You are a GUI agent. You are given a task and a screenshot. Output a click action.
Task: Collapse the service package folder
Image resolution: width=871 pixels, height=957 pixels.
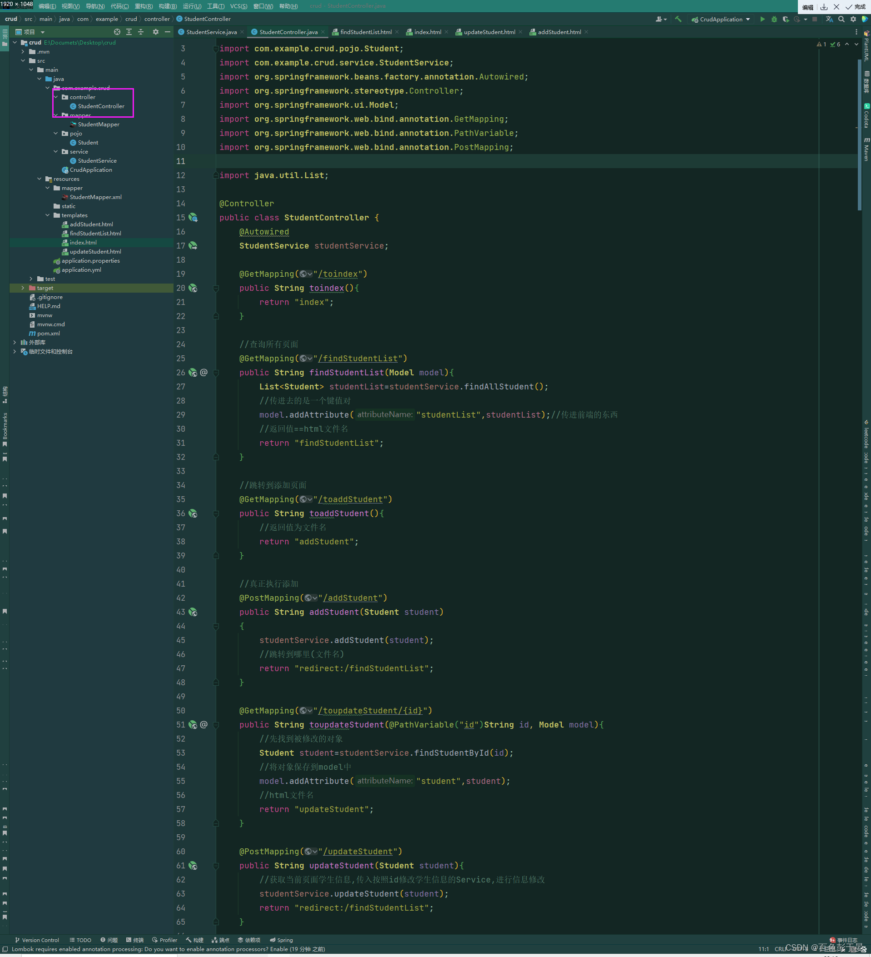pyautogui.click(x=56, y=151)
